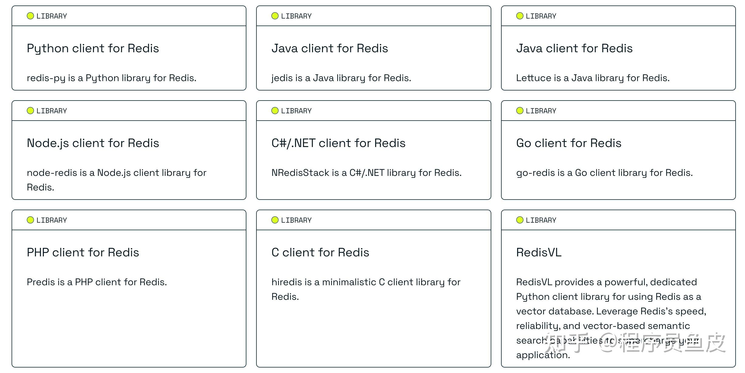
Task: Open the C#/.NET client for Redis title
Action: [x=338, y=143]
